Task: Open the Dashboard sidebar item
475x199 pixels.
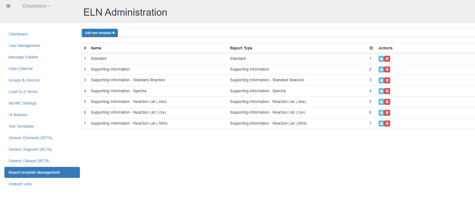Action: pos(18,34)
